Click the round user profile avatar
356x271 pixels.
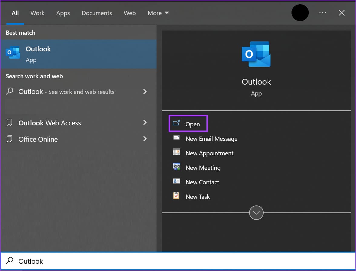click(x=300, y=13)
